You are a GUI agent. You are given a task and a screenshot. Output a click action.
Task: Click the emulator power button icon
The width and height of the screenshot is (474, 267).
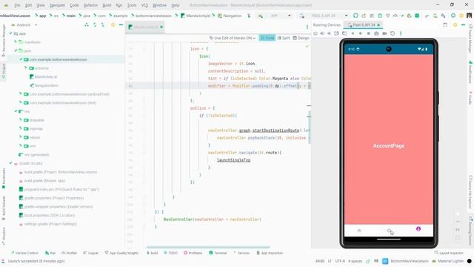(x=316, y=33)
